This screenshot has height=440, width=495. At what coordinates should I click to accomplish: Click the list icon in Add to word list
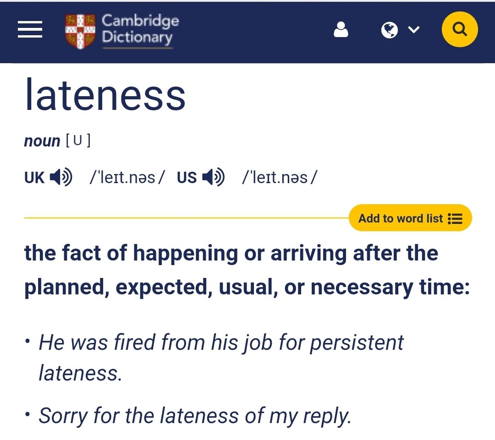click(455, 218)
